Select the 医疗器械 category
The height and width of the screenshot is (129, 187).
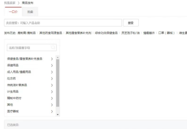click(x=13, y=111)
